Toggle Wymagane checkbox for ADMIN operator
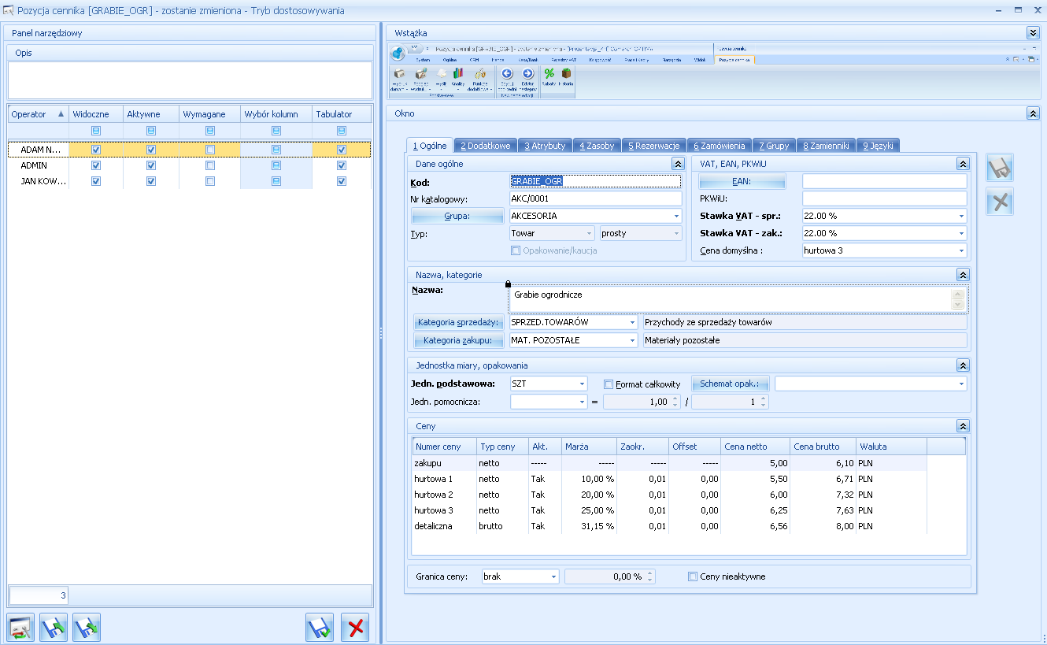The height and width of the screenshot is (645, 1047). [x=210, y=165]
